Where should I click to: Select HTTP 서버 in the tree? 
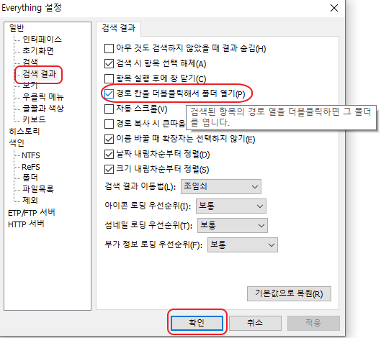coord(26,224)
